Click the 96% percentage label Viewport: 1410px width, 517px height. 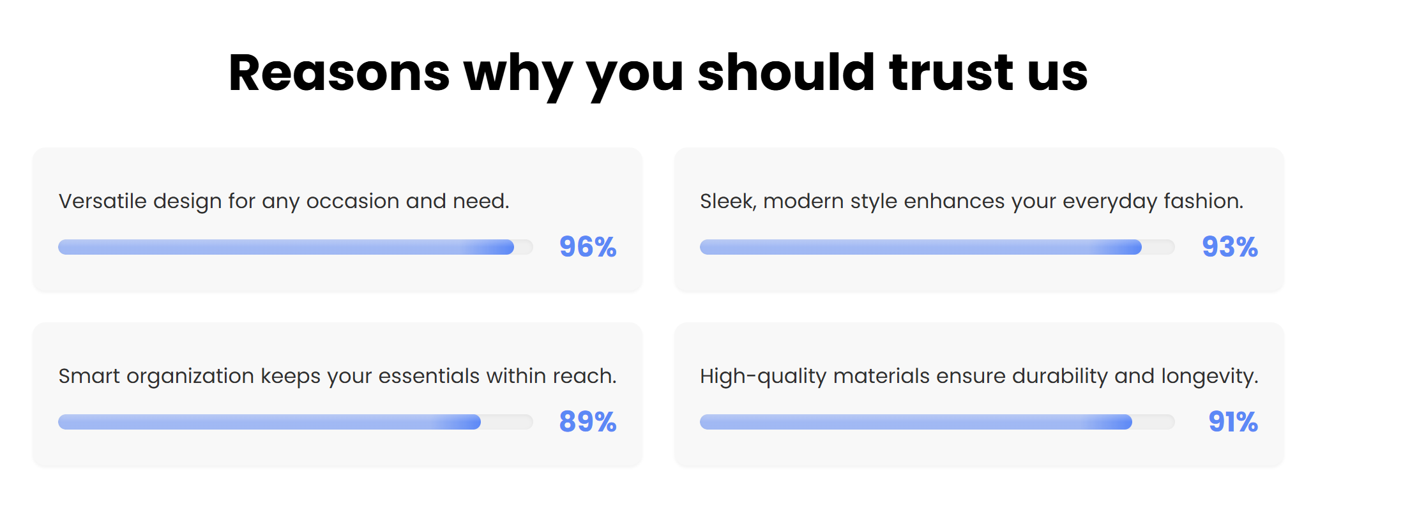[587, 247]
